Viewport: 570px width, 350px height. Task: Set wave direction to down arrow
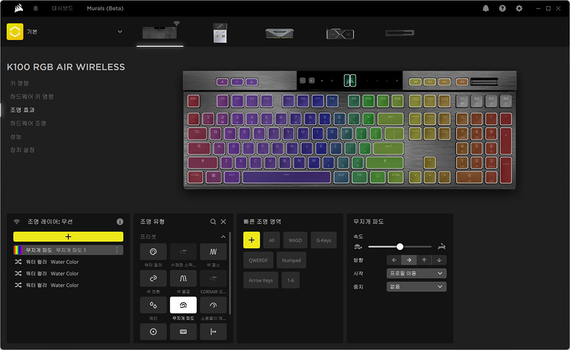(439, 261)
